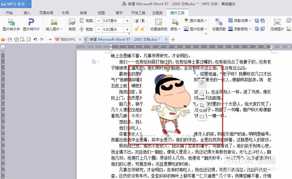
Task: Open the 开发工具 tab
Action: click(x=138, y=13)
